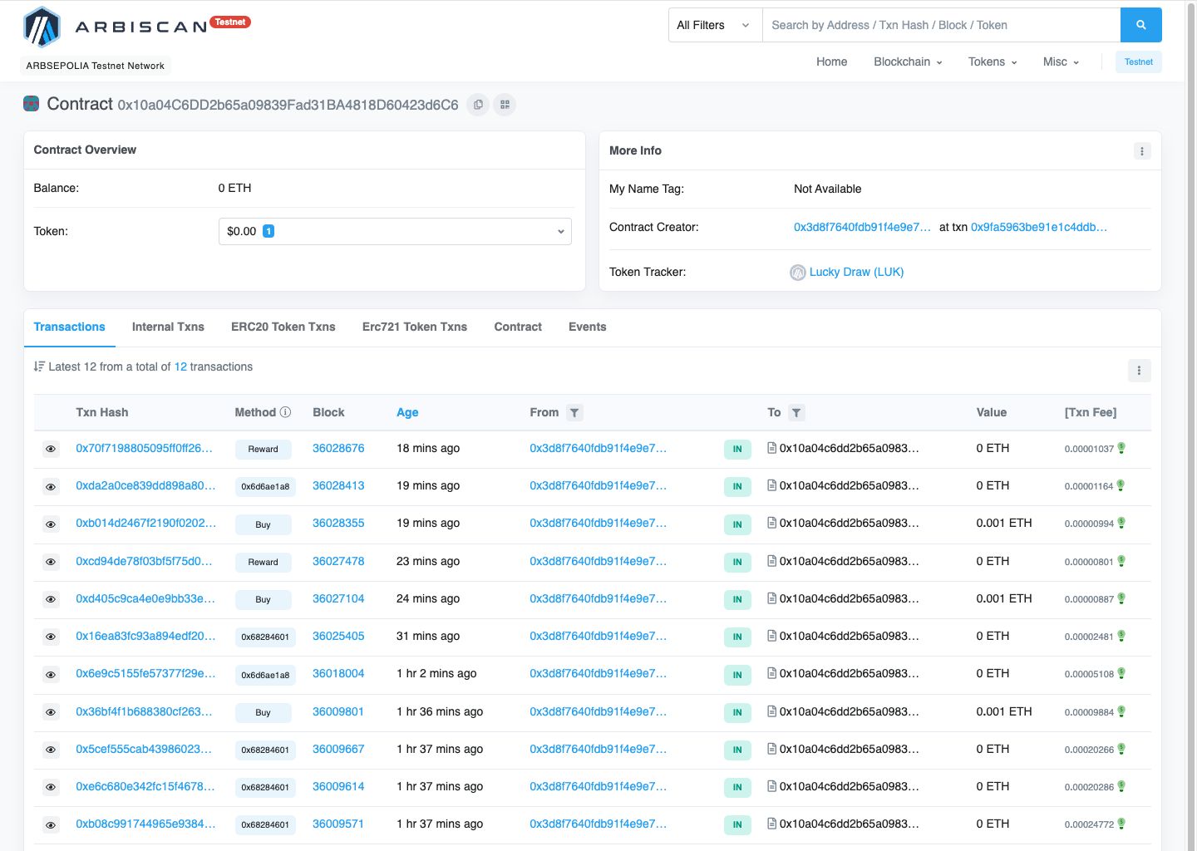Switch to the Internal Txns tab
1197x851 pixels.
point(168,327)
